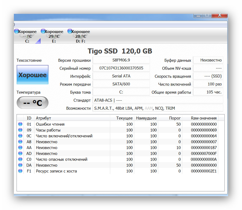Click the firmware version field S8FM06.9
242x210 pixels.
121,60
